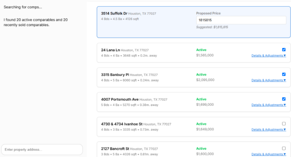
Task: Click the Enter property address field
Action: [x=42, y=149]
